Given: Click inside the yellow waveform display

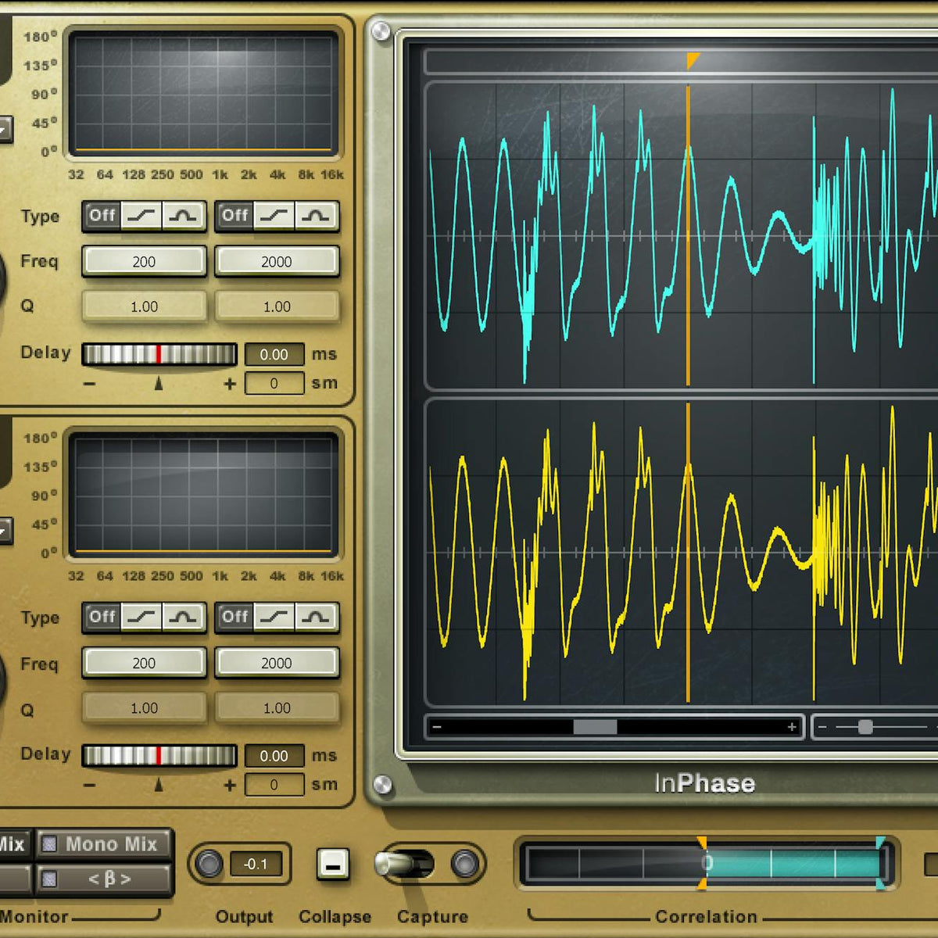Looking at the screenshot, I should (682, 553).
